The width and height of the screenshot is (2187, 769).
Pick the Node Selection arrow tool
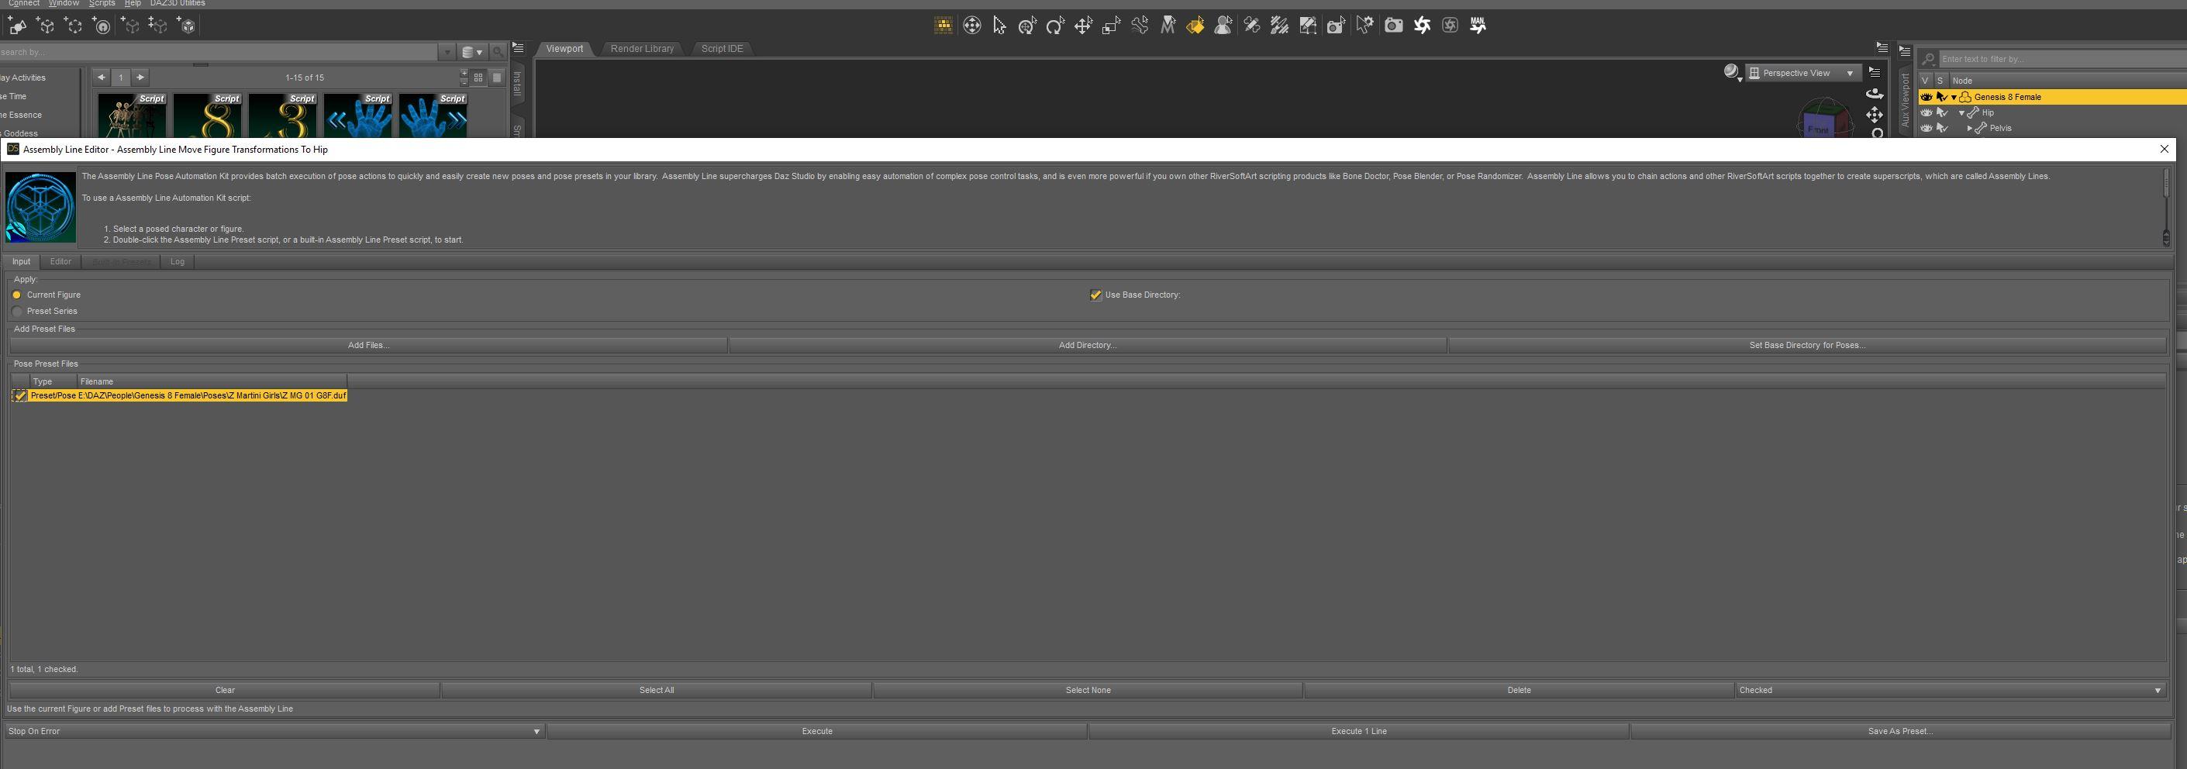pos(999,26)
